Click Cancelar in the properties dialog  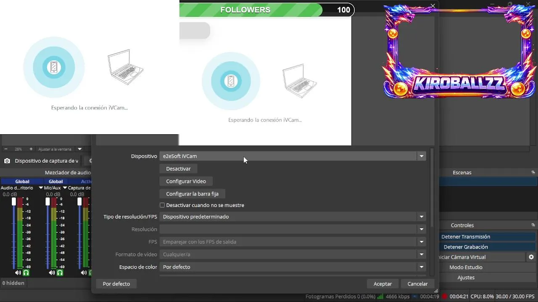click(x=417, y=284)
